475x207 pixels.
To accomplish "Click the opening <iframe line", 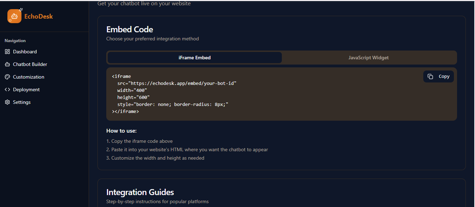I will [x=121, y=76].
